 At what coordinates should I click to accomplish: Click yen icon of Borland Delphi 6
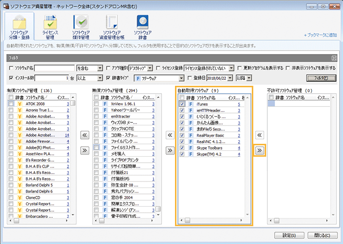pos(20,191)
